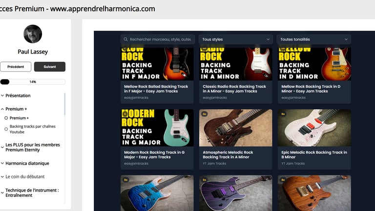
Task: Click the Suivant button
Action: pos(50,67)
